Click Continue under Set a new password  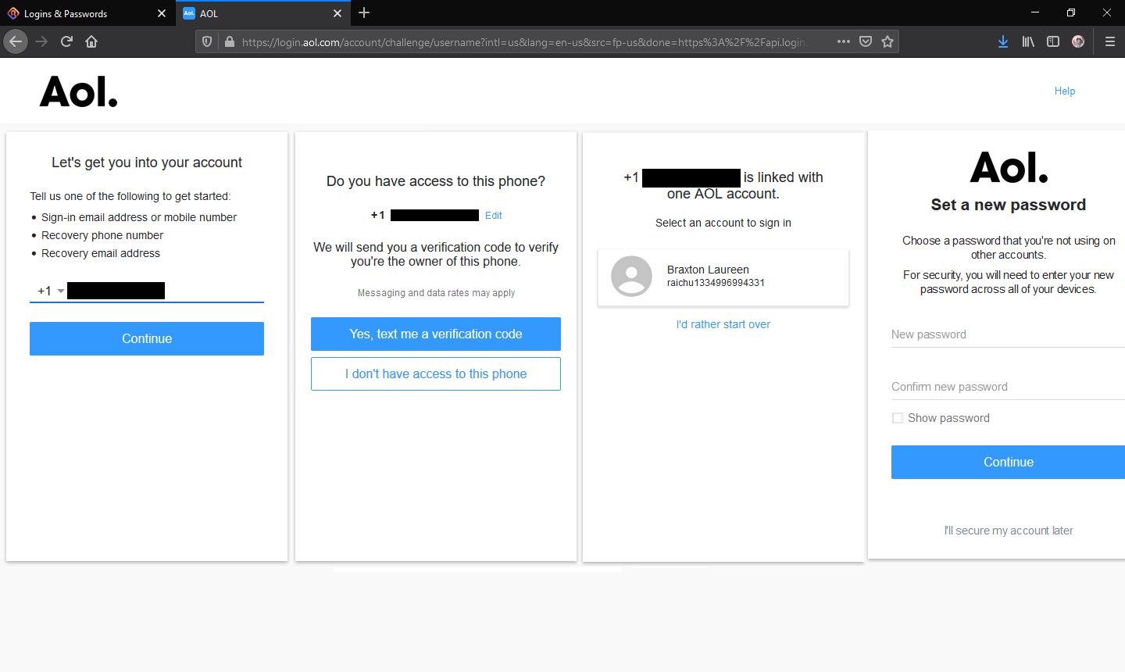[1008, 462]
